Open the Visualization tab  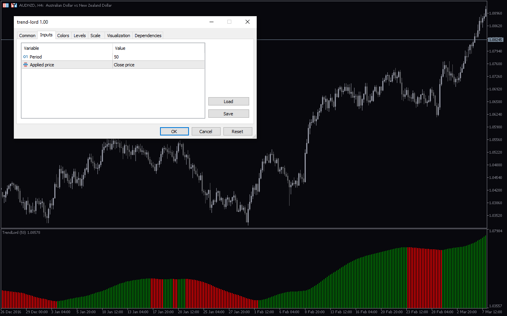[118, 36]
